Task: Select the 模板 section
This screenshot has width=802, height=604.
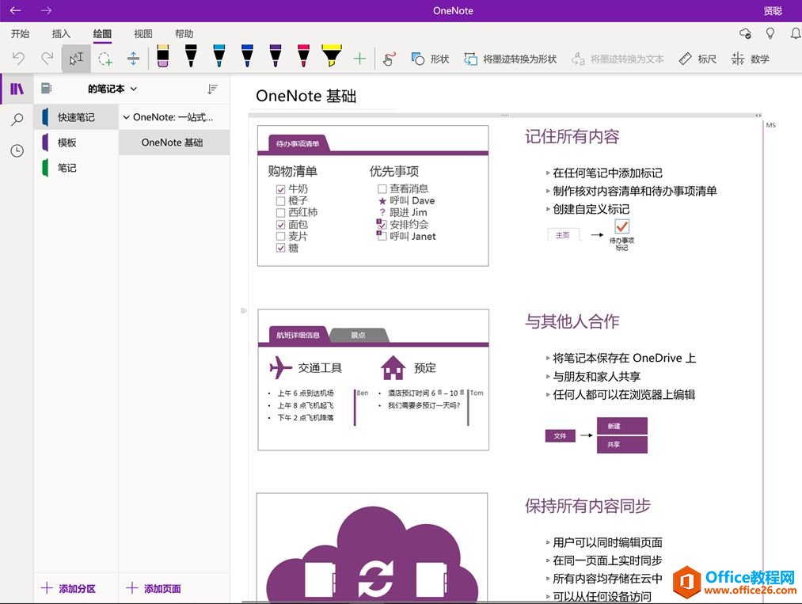Action: [76, 142]
